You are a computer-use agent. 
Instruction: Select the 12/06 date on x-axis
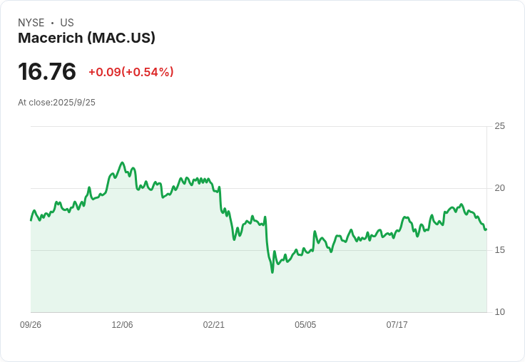click(x=122, y=325)
